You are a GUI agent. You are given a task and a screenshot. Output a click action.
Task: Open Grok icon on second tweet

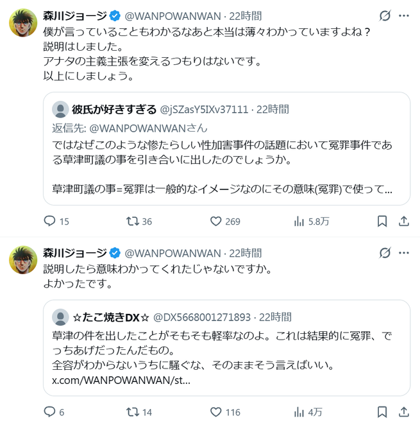click(x=385, y=252)
